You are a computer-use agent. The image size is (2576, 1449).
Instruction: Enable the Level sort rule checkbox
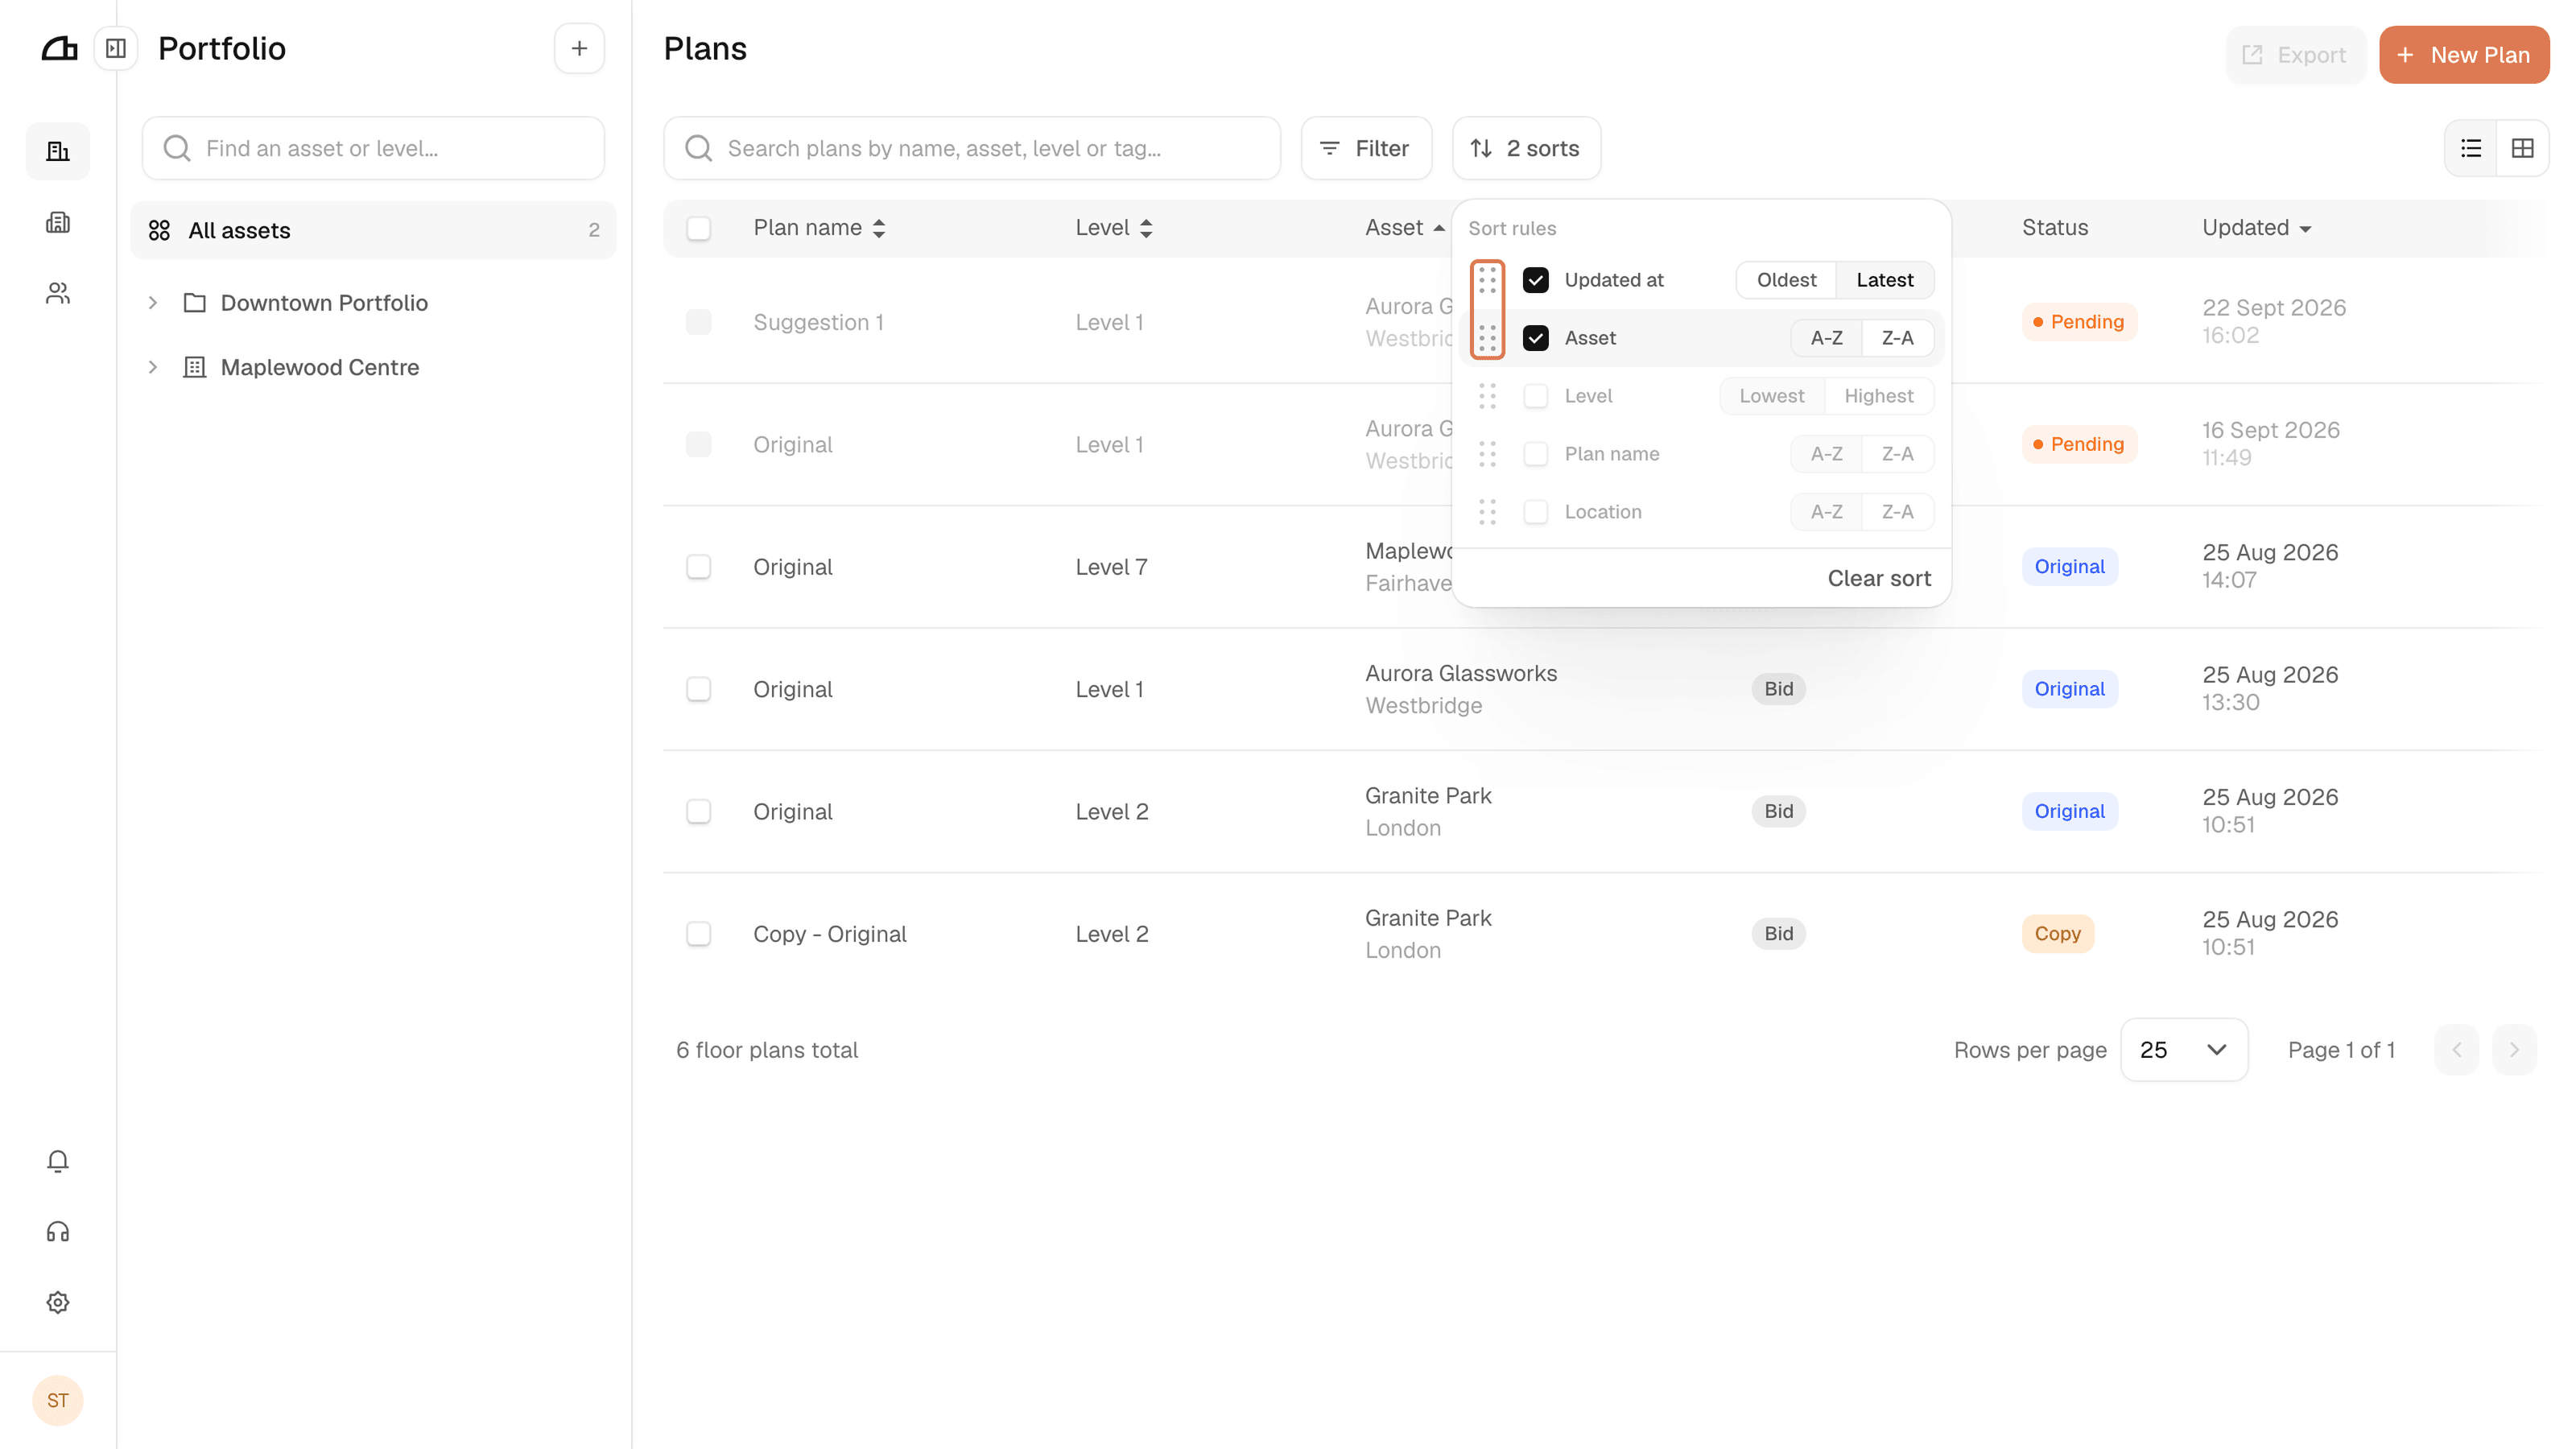click(1536, 396)
